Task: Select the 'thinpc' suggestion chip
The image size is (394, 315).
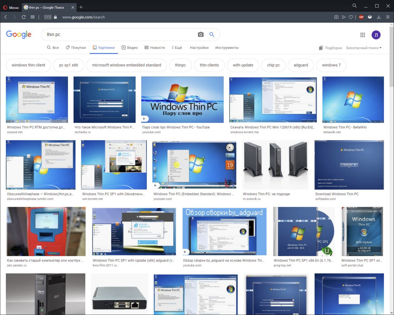Action: pos(180,65)
